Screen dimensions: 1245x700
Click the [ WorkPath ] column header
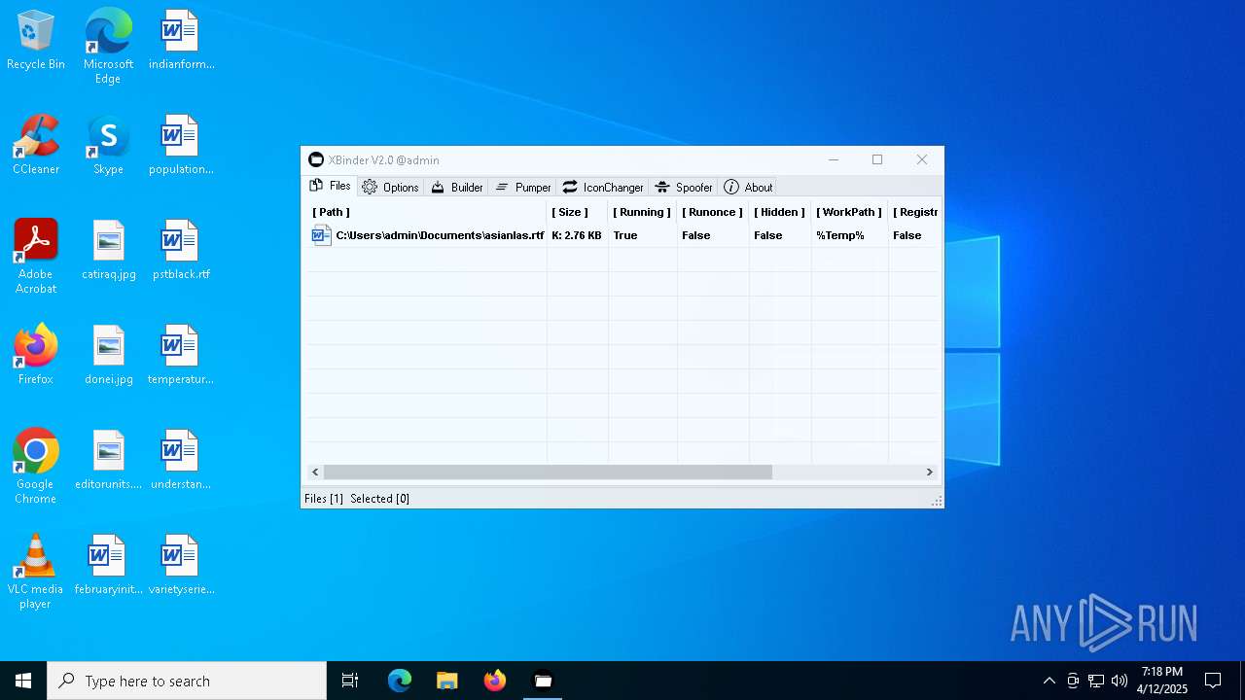pyautogui.click(x=849, y=212)
